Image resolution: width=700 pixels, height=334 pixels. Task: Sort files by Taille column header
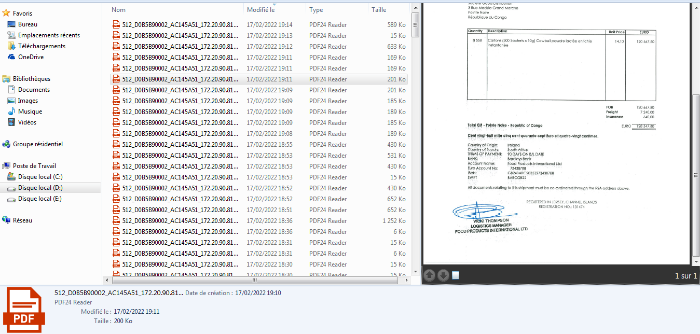click(379, 10)
